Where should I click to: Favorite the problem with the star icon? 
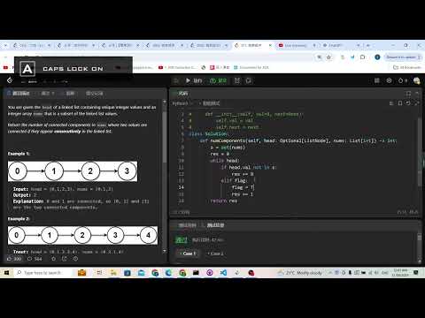pos(53,259)
